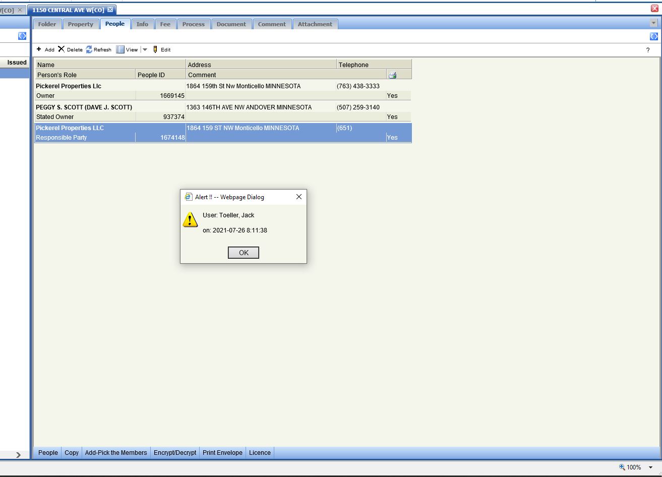Click Add-Pick the Members button
Image resolution: width=662 pixels, height=477 pixels.
pyautogui.click(x=116, y=453)
